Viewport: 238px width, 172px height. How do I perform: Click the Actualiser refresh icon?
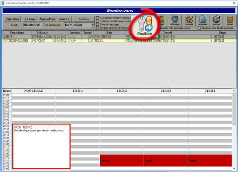coord(203,20)
